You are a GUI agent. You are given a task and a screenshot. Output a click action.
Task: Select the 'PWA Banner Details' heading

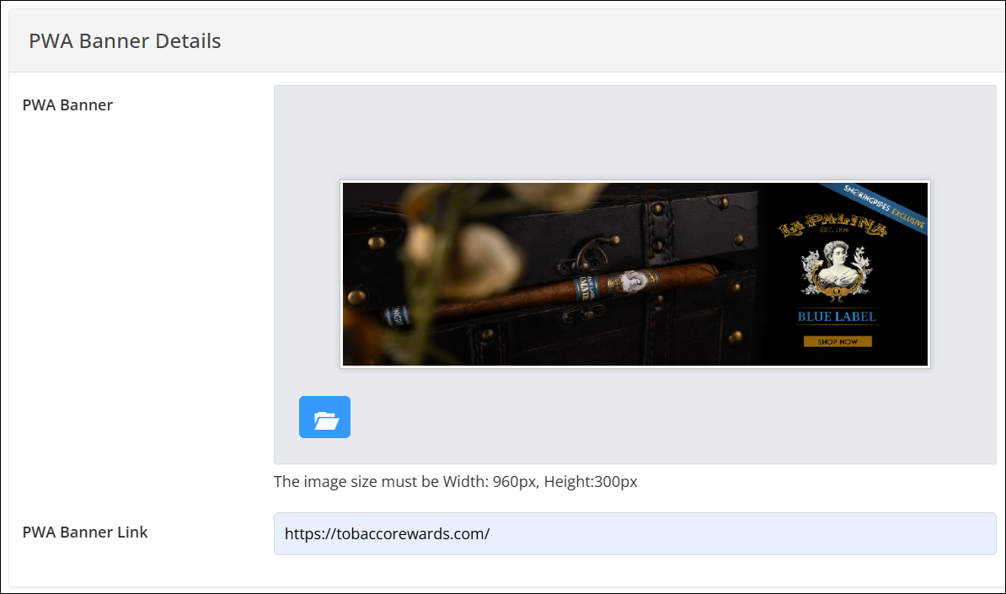tap(125, 41)
